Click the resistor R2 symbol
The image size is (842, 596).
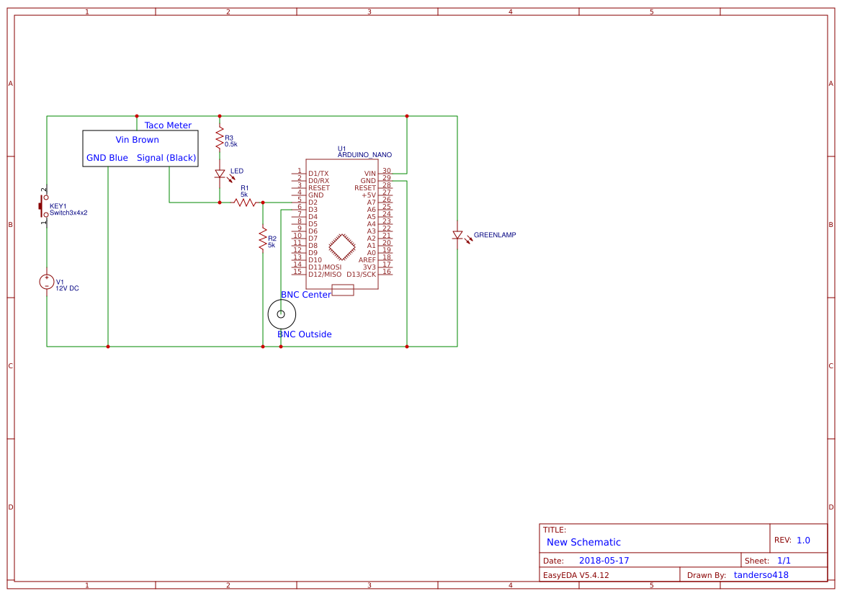[261, 240]
